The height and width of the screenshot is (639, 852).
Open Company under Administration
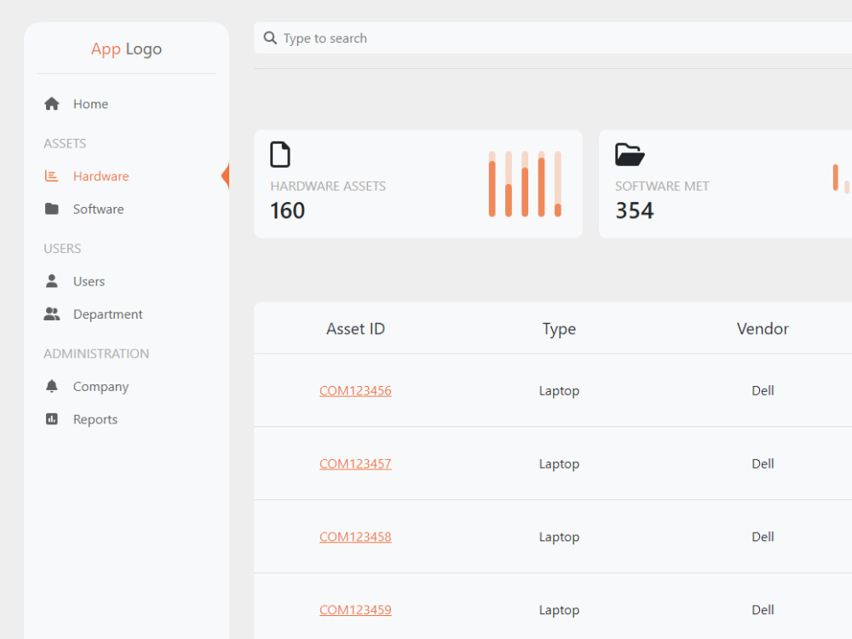[101, 386]
